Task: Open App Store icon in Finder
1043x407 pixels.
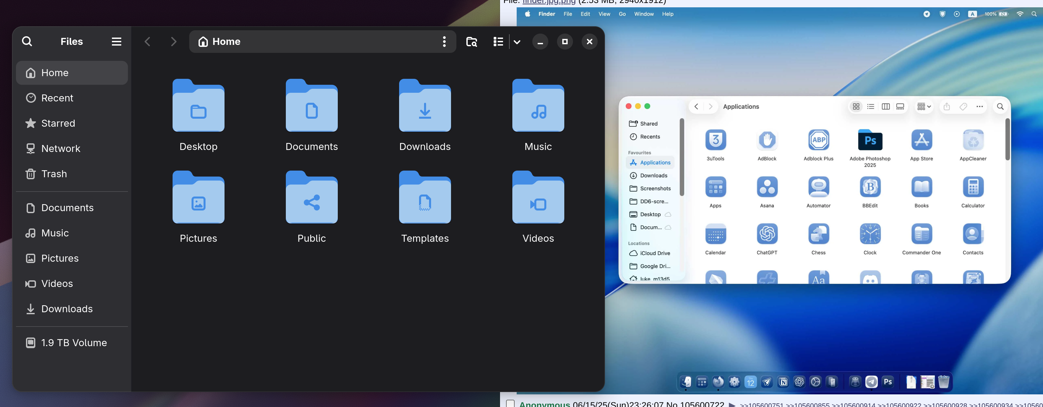Action: [921, 140]
